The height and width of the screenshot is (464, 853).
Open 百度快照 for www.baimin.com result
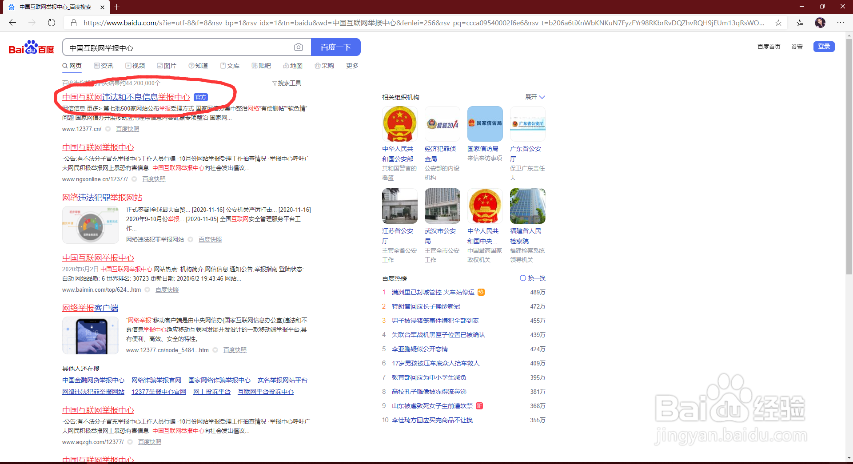(167, 290)
